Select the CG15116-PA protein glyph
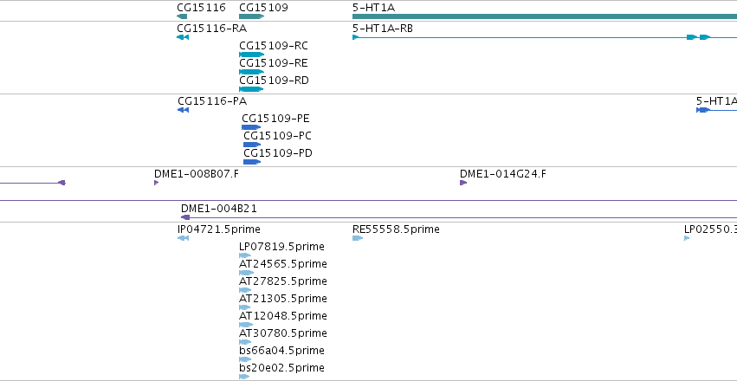The image size is (737, 381). click(x=183, y=110)
